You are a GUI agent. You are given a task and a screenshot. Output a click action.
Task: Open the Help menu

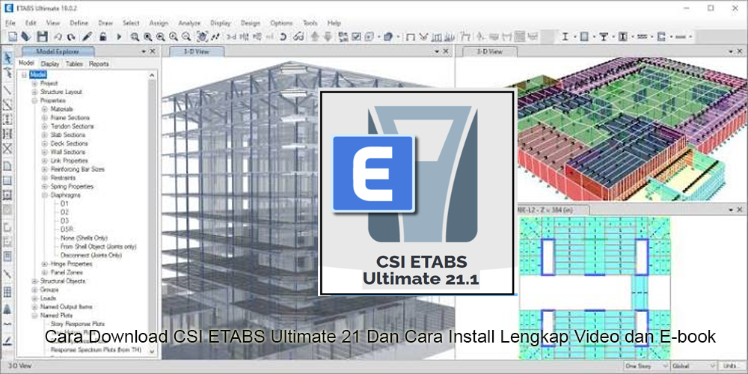point(334,23)
